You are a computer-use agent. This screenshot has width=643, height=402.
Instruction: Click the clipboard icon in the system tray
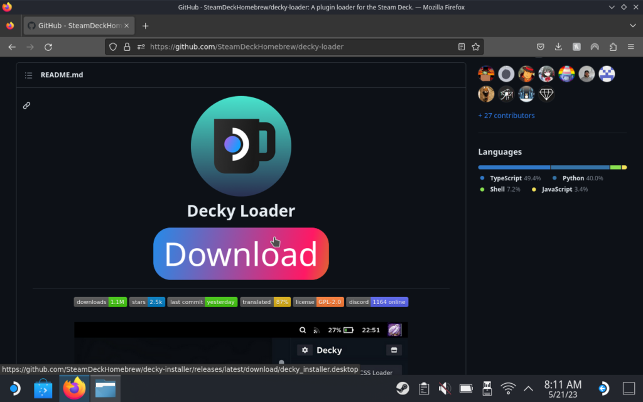coord(423,388)
